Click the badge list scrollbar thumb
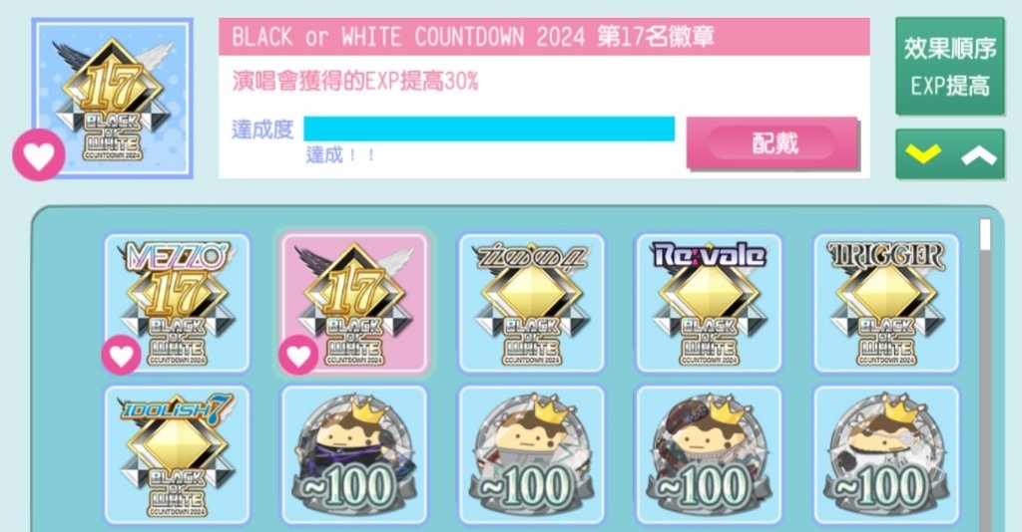Screen dimensions: 1022x532 click(985, 235)
